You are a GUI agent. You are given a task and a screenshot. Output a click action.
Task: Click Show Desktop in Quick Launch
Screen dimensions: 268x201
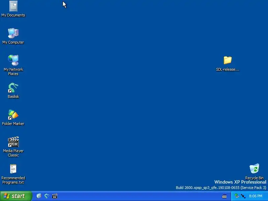39,196
